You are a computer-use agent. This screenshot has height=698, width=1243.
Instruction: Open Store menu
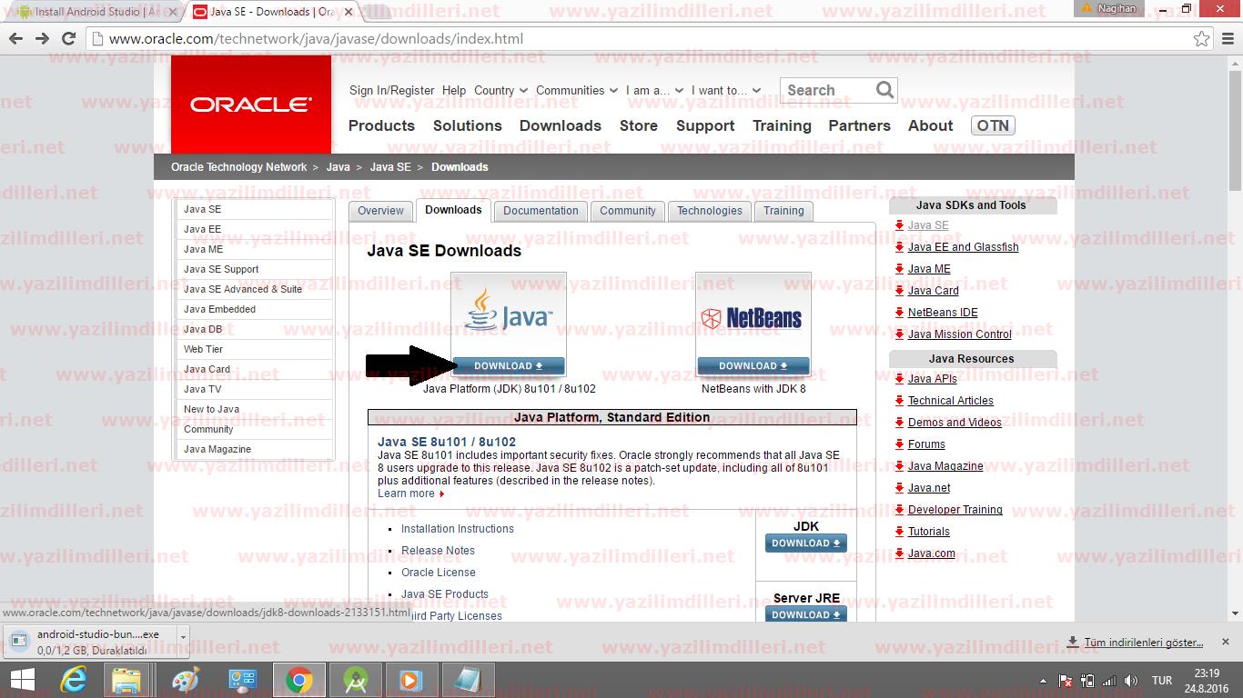(639, 125)
